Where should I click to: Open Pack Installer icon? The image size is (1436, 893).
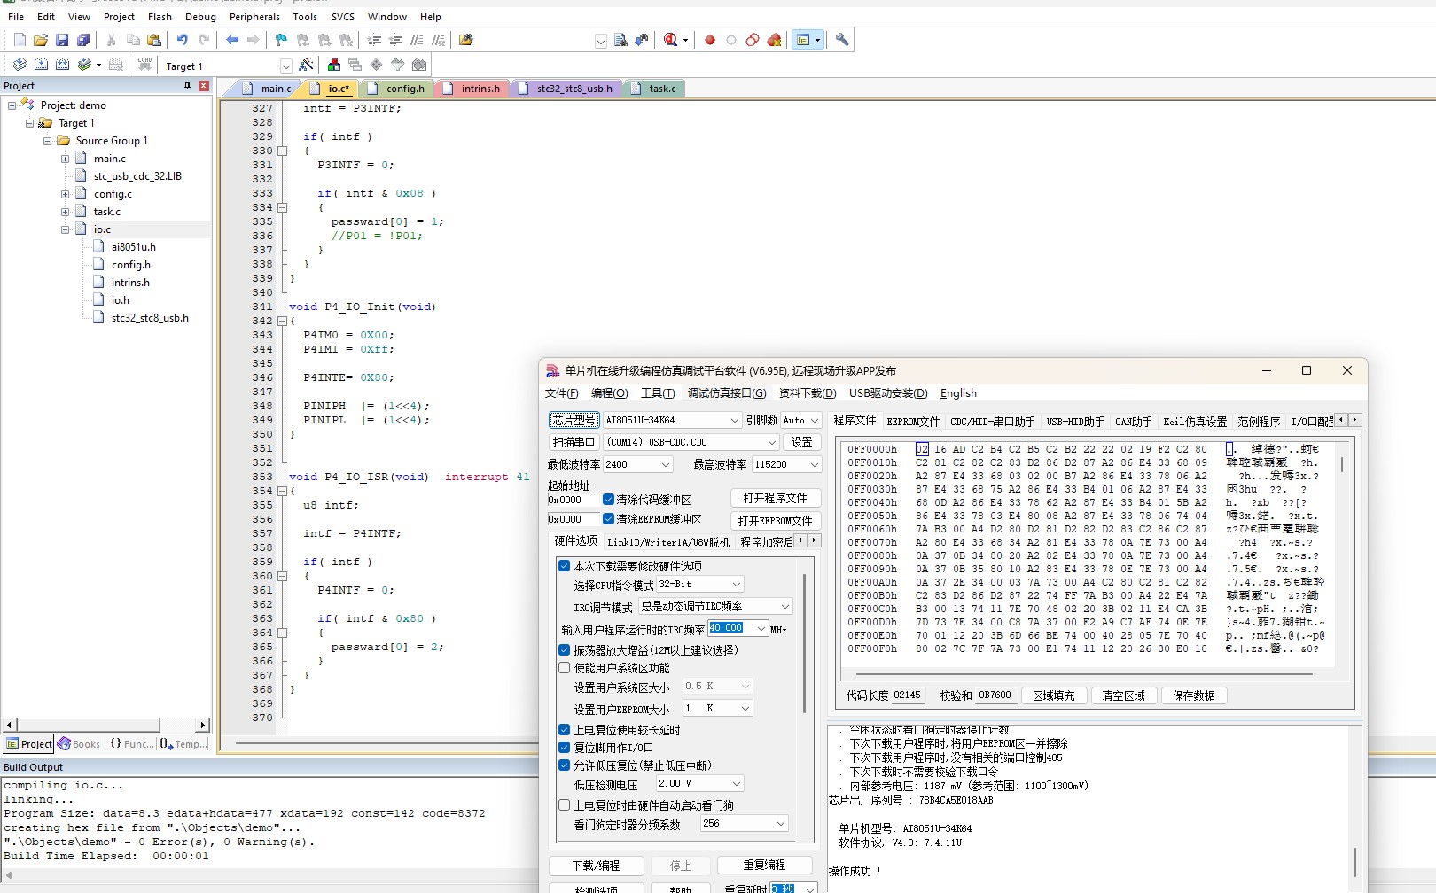419,65
